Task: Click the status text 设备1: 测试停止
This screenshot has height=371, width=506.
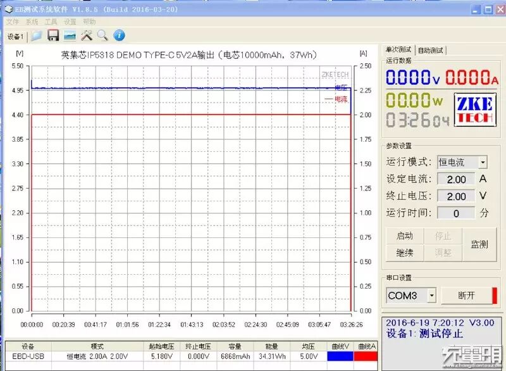Action: click(x=424, y=334)
